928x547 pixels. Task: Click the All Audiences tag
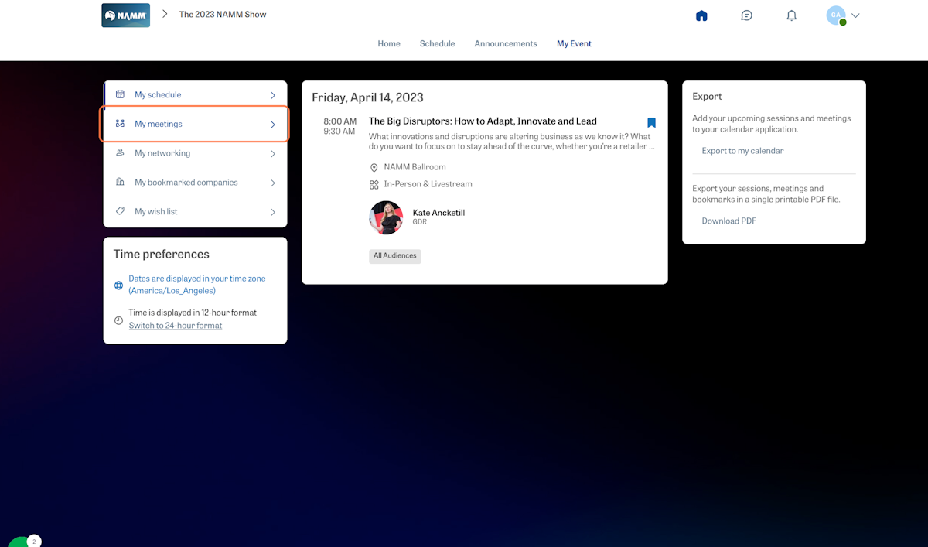(x=394, y=255)
